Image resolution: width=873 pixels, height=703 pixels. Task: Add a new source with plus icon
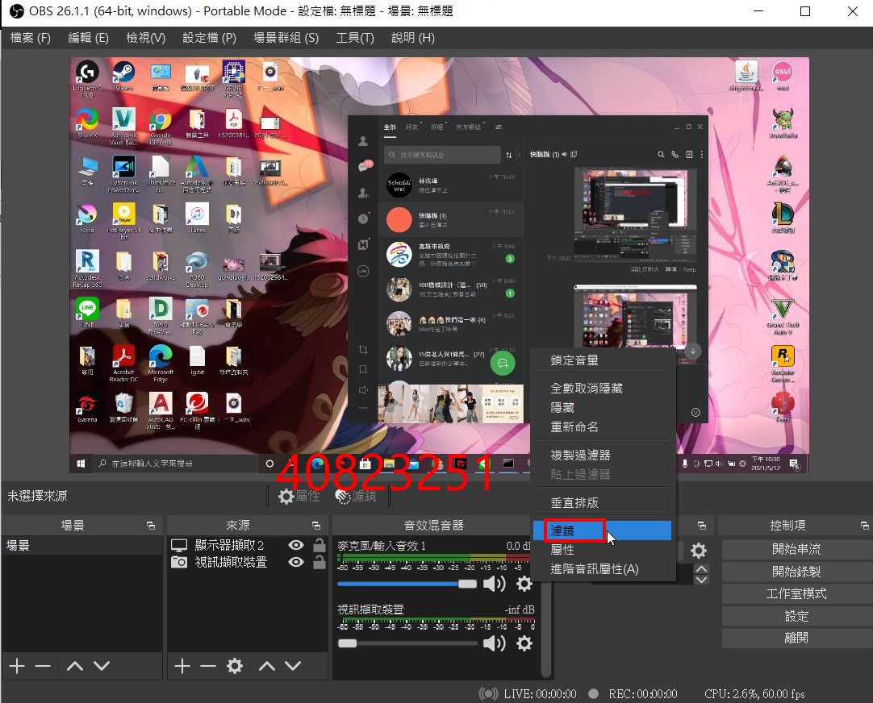coord(182,666)
